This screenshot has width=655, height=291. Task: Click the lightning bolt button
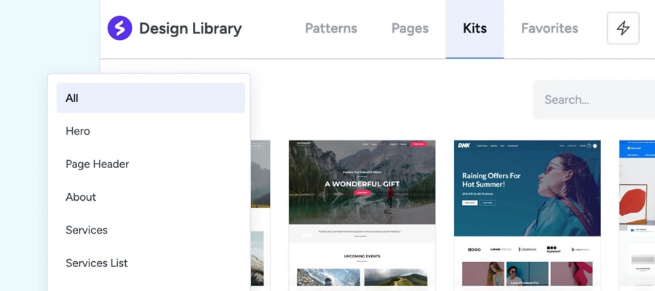pos(623,28)
